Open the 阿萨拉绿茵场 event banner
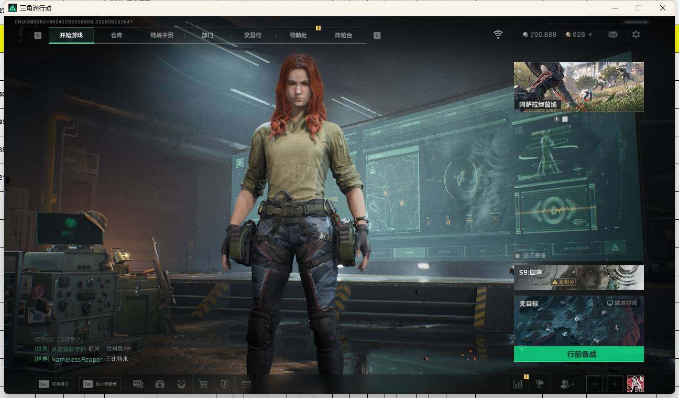This screenshot has width=679, height=398. click(x=578, y=87)
